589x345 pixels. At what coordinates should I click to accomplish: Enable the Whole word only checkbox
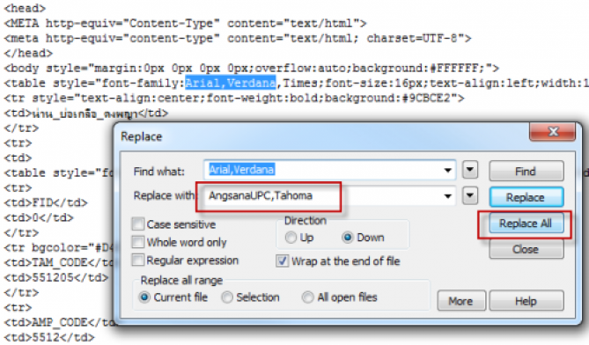pos(138,242)
